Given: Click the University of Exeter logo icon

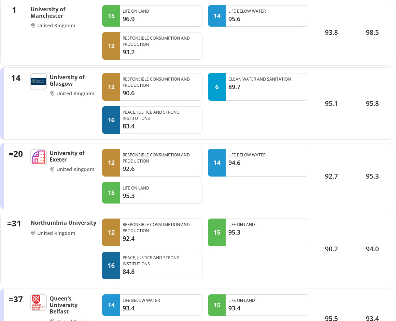Looking at the screenshot, I should pyautogui.click(x=39, y=157).
